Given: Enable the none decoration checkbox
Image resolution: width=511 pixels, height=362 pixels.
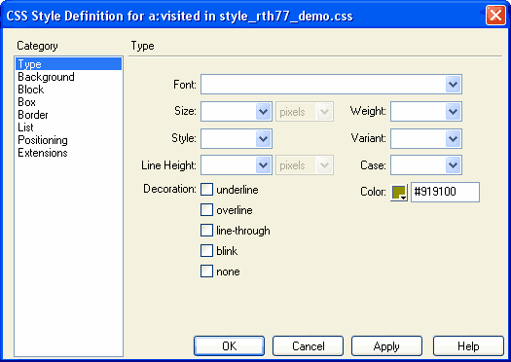Looking at the screenshot, I should (x=206, y=271).
